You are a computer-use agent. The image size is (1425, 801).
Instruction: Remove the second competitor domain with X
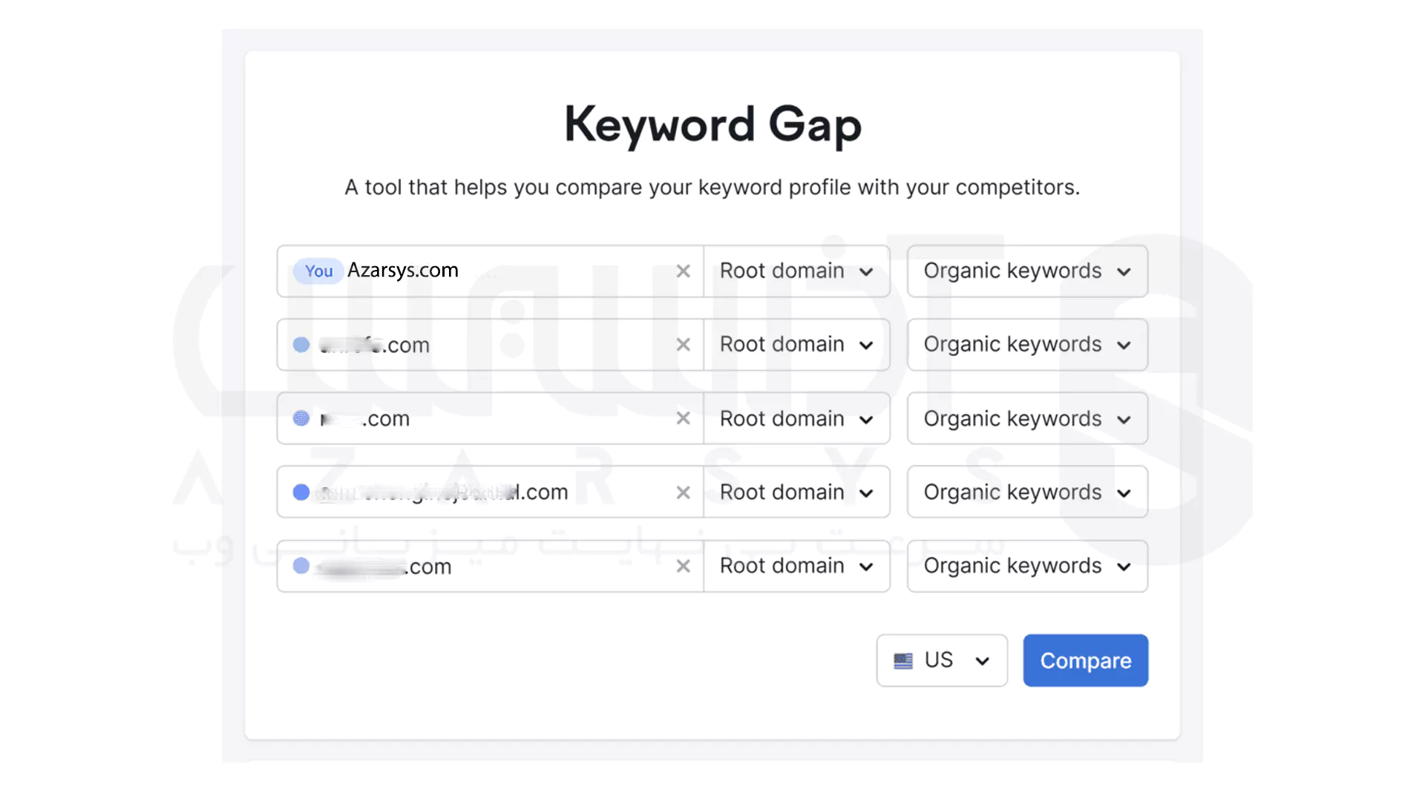(683, 418)
